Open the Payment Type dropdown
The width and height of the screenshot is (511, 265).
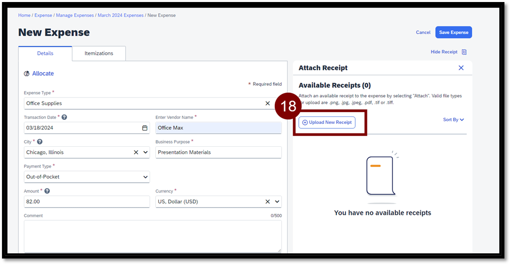[146, 177]
